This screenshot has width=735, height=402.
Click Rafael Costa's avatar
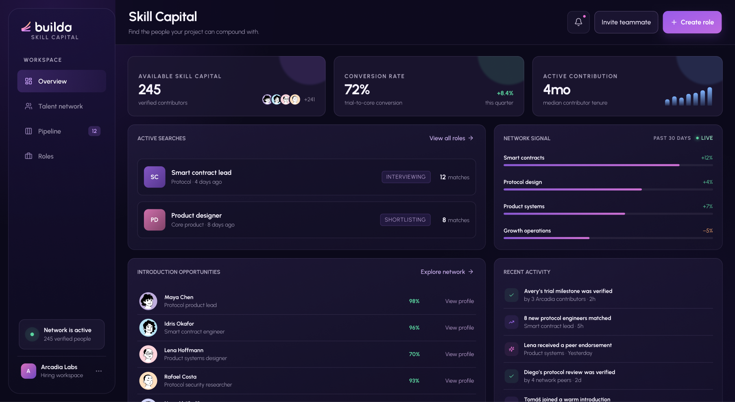pyautogui.click(x=148, y=381)
